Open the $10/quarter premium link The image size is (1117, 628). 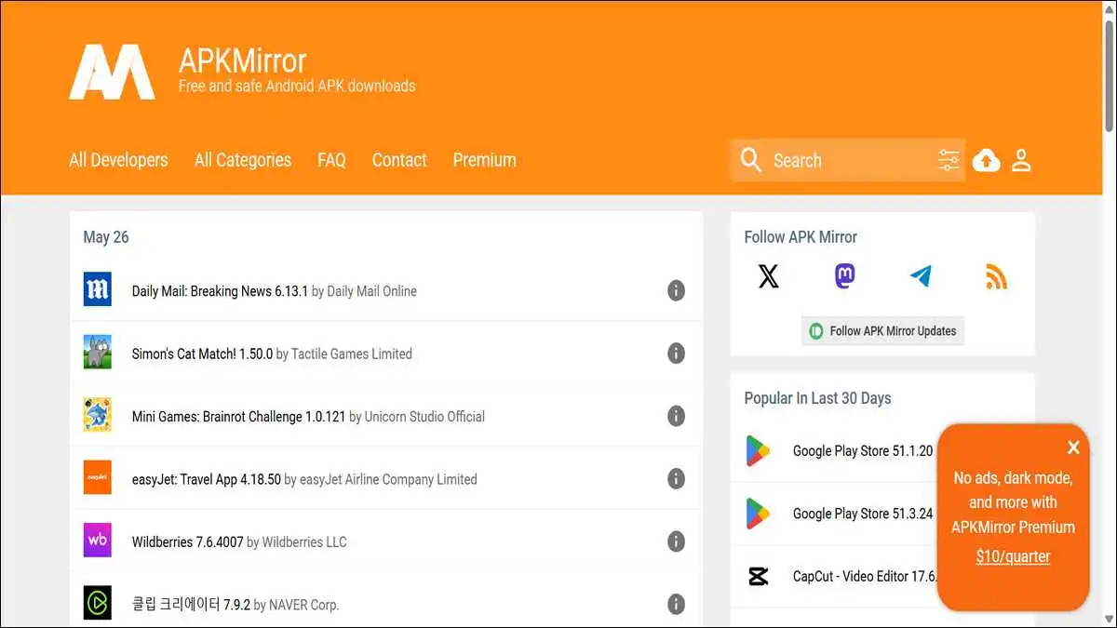point(1013,556)
